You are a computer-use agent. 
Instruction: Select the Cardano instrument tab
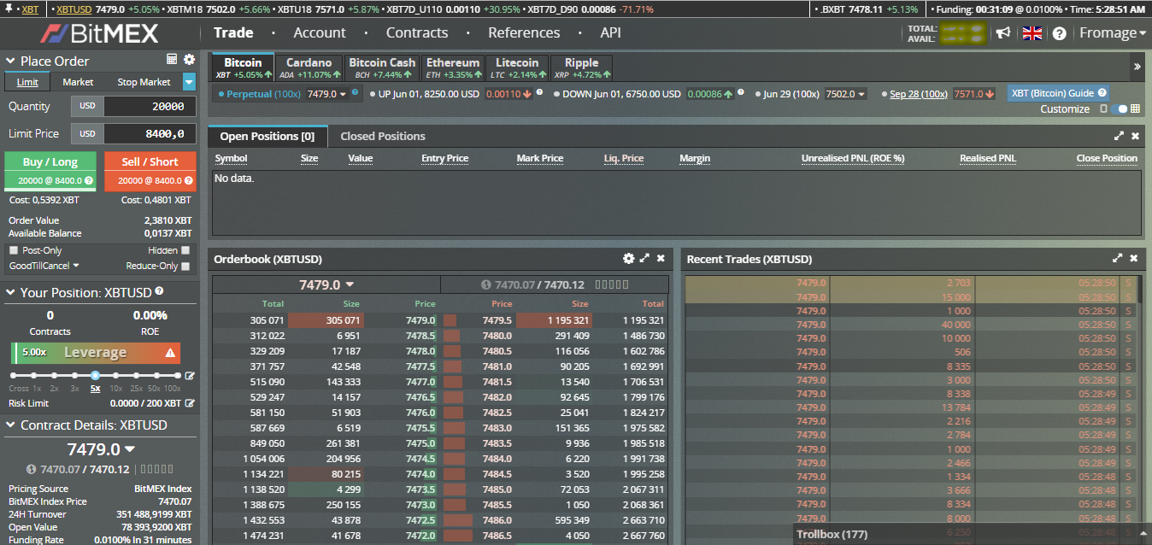tap(309, 67)
